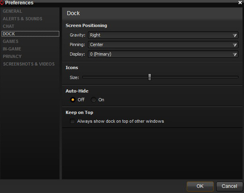Click the Cancel button
244x193 pixels.
click(229, 186)
